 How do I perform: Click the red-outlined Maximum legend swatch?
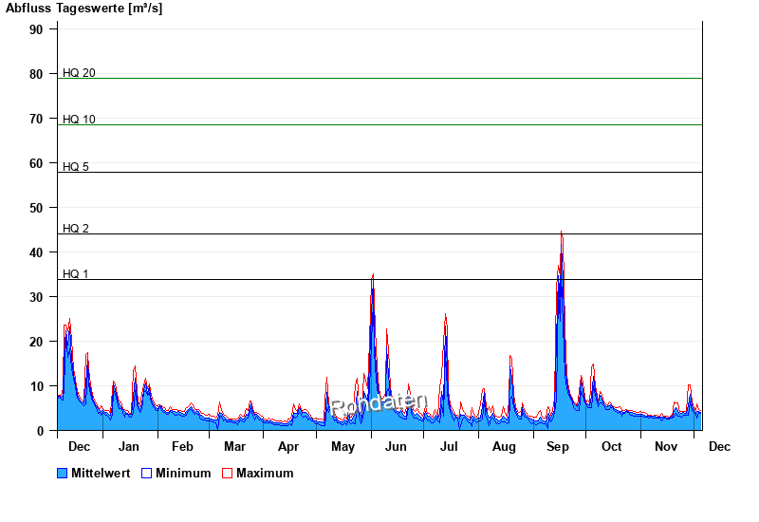[227, 474]
